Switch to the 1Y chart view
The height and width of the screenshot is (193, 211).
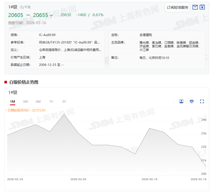(51, 102)
